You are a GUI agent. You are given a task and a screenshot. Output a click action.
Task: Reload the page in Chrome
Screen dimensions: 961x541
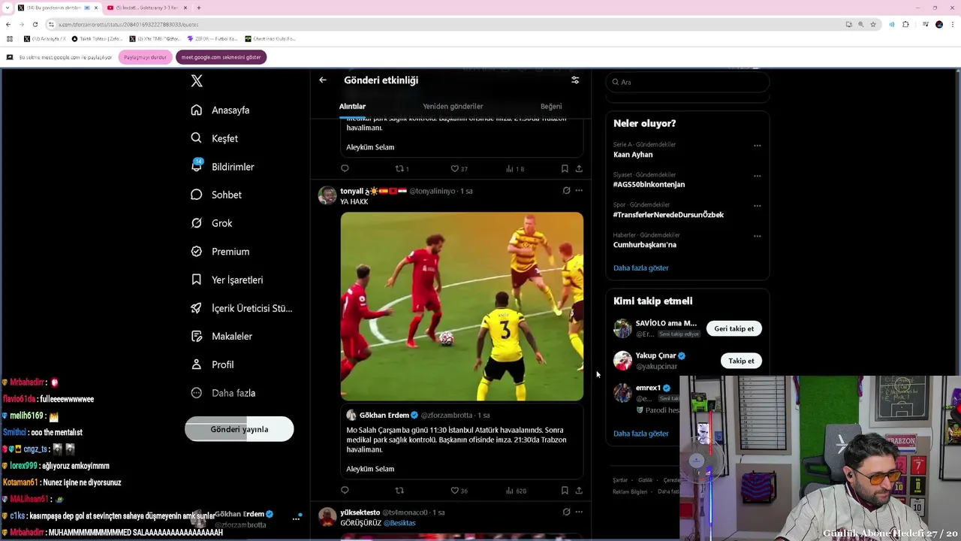pos(35,24)
